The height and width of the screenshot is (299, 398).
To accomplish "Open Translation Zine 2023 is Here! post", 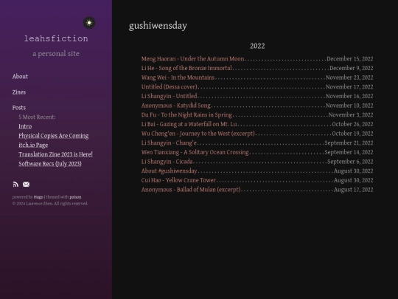I will [x=55, y=154].
